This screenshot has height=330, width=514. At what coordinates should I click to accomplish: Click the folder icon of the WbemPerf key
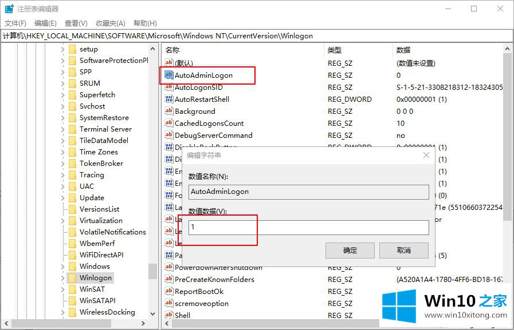(x=72, y=244)
